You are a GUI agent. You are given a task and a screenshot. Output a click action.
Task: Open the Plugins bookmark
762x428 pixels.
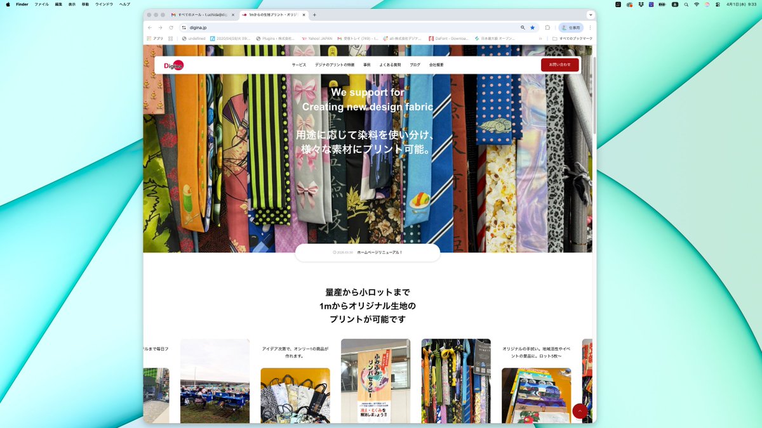tap(274, 38)
